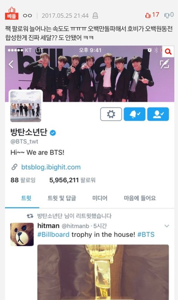This screenshot has width=178, height=300.
Task: View the 5,956,211 followers list
Action: point(72,180)
